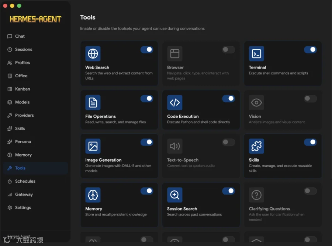The width and height of the screenshot is (332, 246).
Task: Click the Memory brain card icon
Action: point(93,195)
